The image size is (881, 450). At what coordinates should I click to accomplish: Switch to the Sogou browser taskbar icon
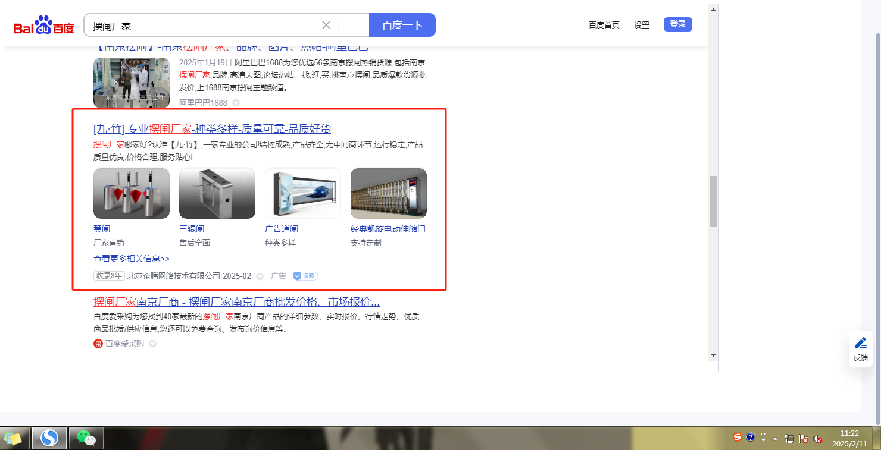click(x=49, y=438)
